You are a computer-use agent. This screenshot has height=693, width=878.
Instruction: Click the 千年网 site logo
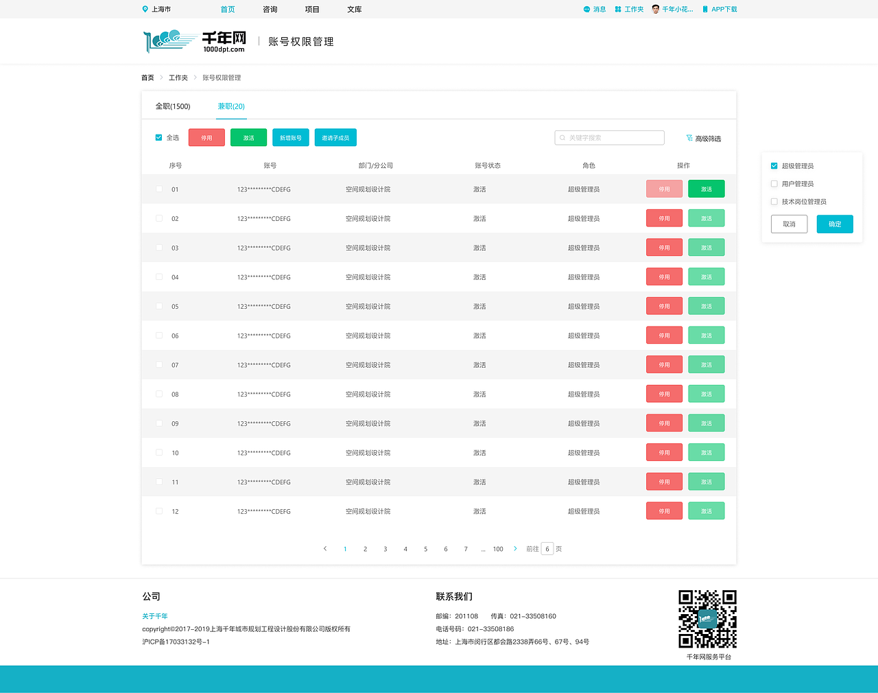(x=195, y=41)
